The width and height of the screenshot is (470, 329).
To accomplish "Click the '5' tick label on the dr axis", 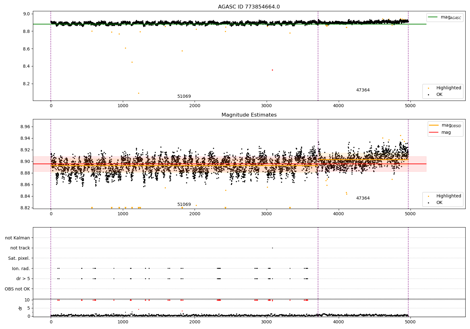I will (x=29, y=308).
